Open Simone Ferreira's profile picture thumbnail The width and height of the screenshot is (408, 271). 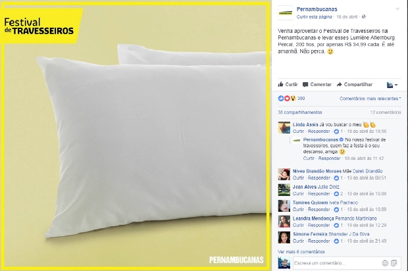coord(284,237)
